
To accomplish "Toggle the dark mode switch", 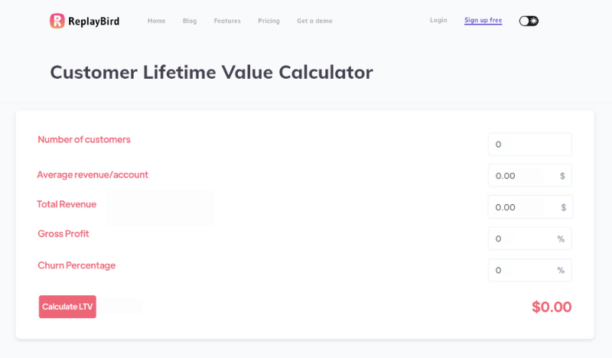I will [529, 21].
